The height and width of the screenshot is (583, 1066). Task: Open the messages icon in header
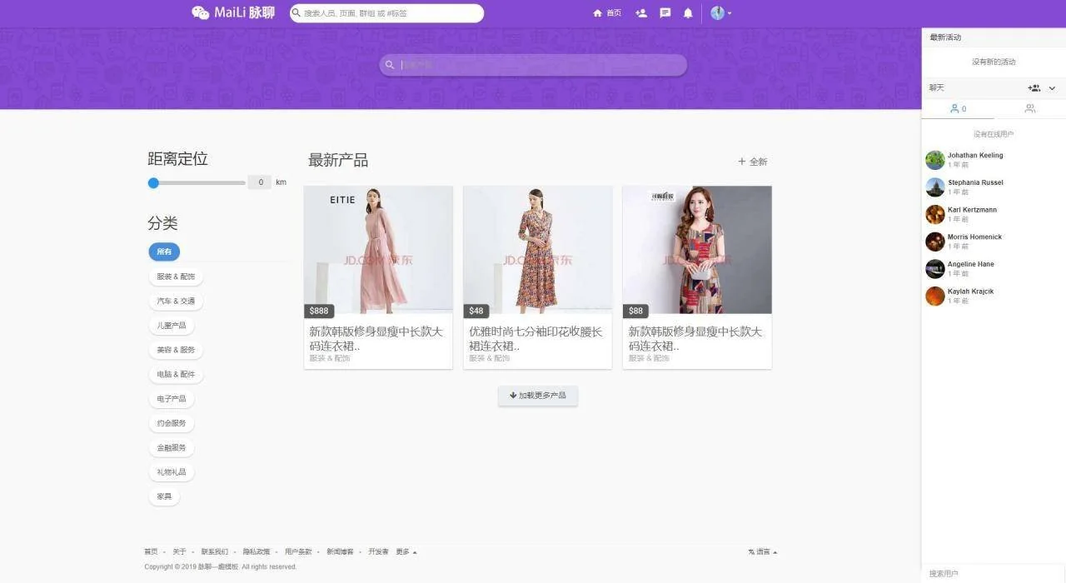[665, 13]
